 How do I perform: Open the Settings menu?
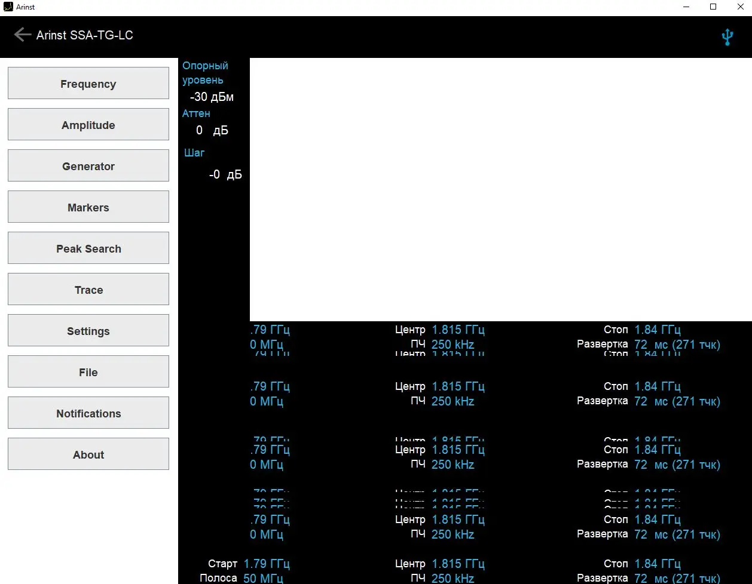click(88, 330)
